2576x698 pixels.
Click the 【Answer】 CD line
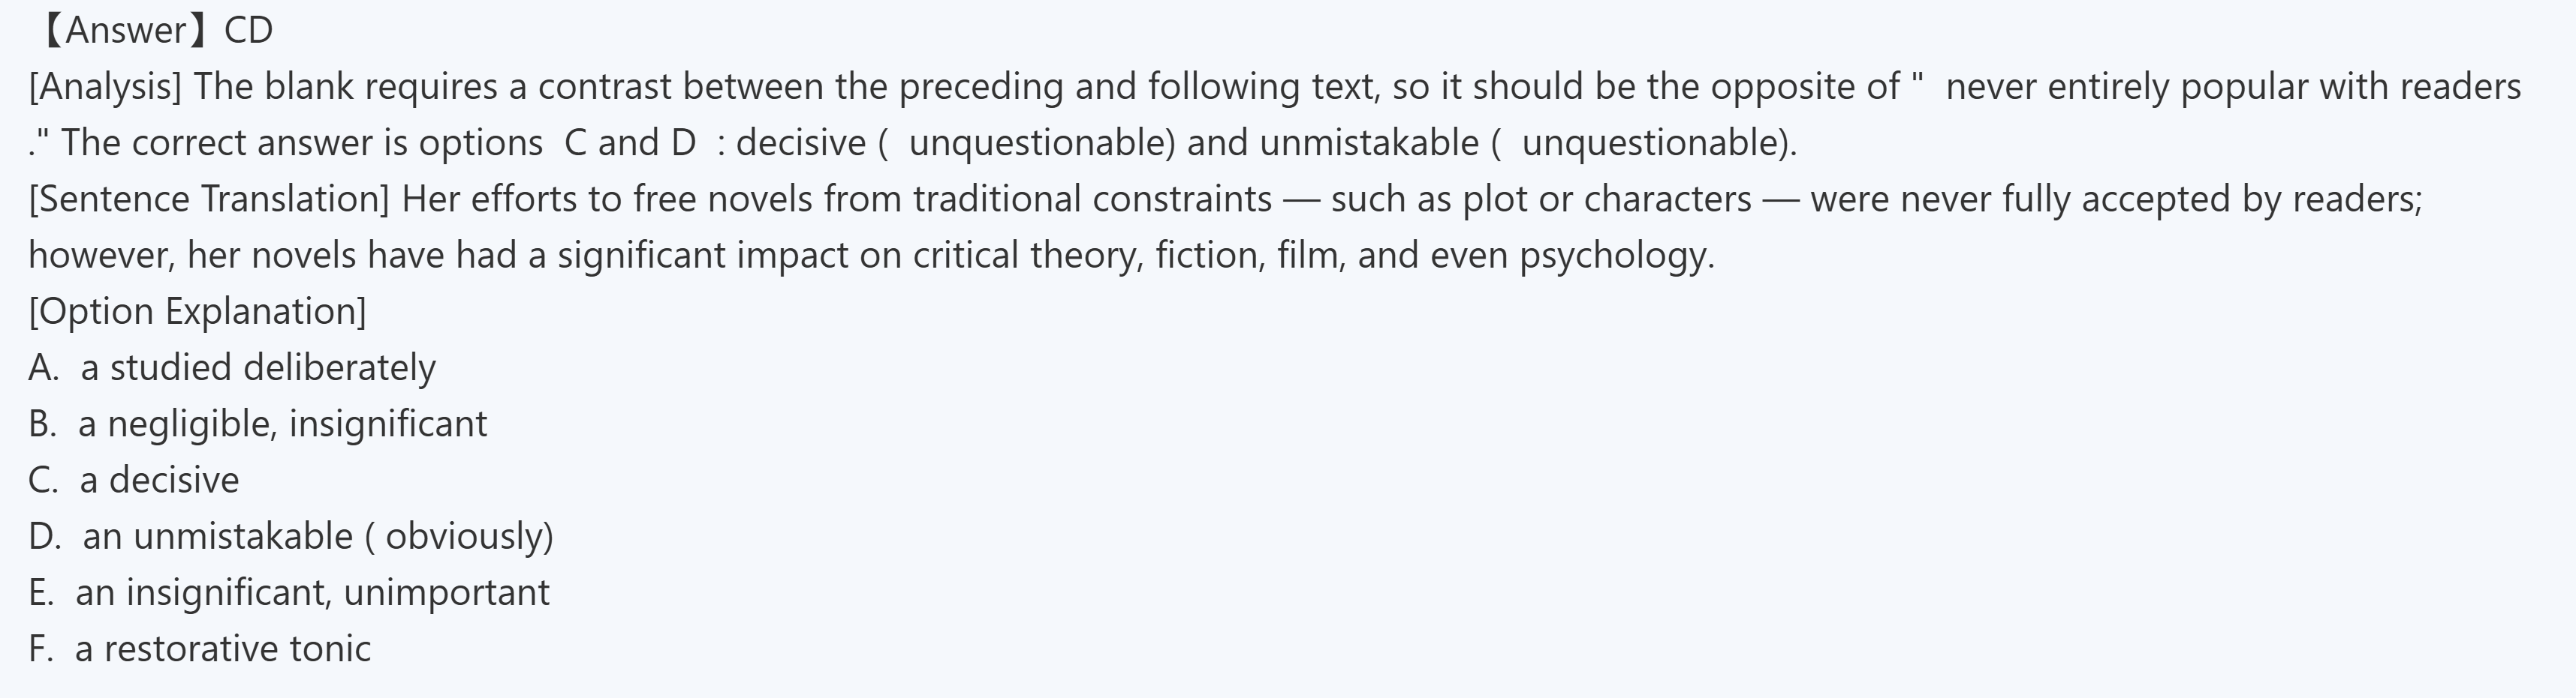click(x=152, y=31)
